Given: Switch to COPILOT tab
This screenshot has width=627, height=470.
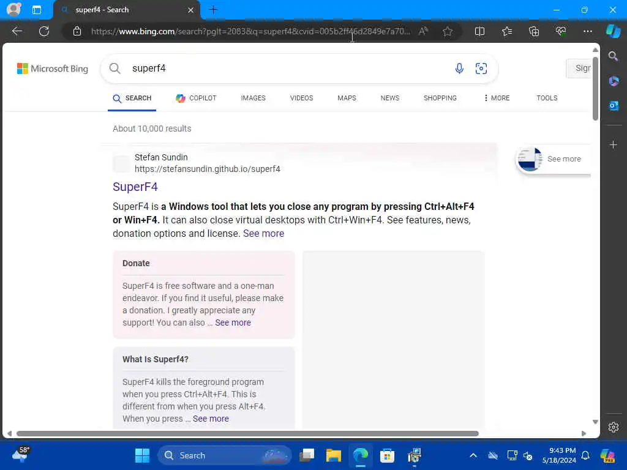Looking at the screenshot, I should point(196,99).
